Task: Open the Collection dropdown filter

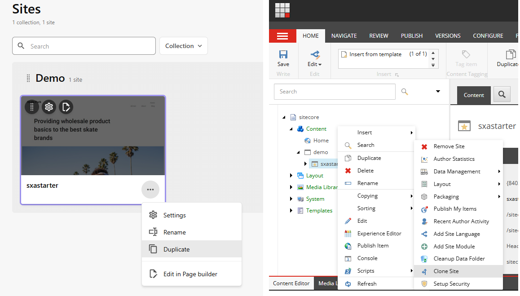Action: (x=183, y=46)
